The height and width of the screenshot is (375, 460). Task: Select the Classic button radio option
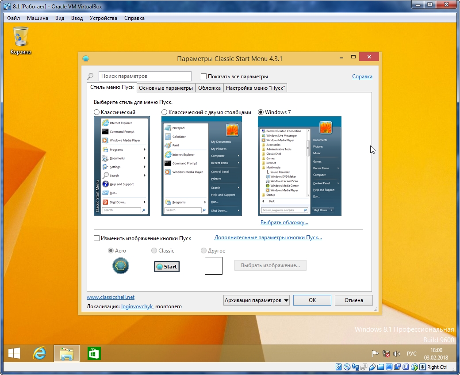pos(154,250)
